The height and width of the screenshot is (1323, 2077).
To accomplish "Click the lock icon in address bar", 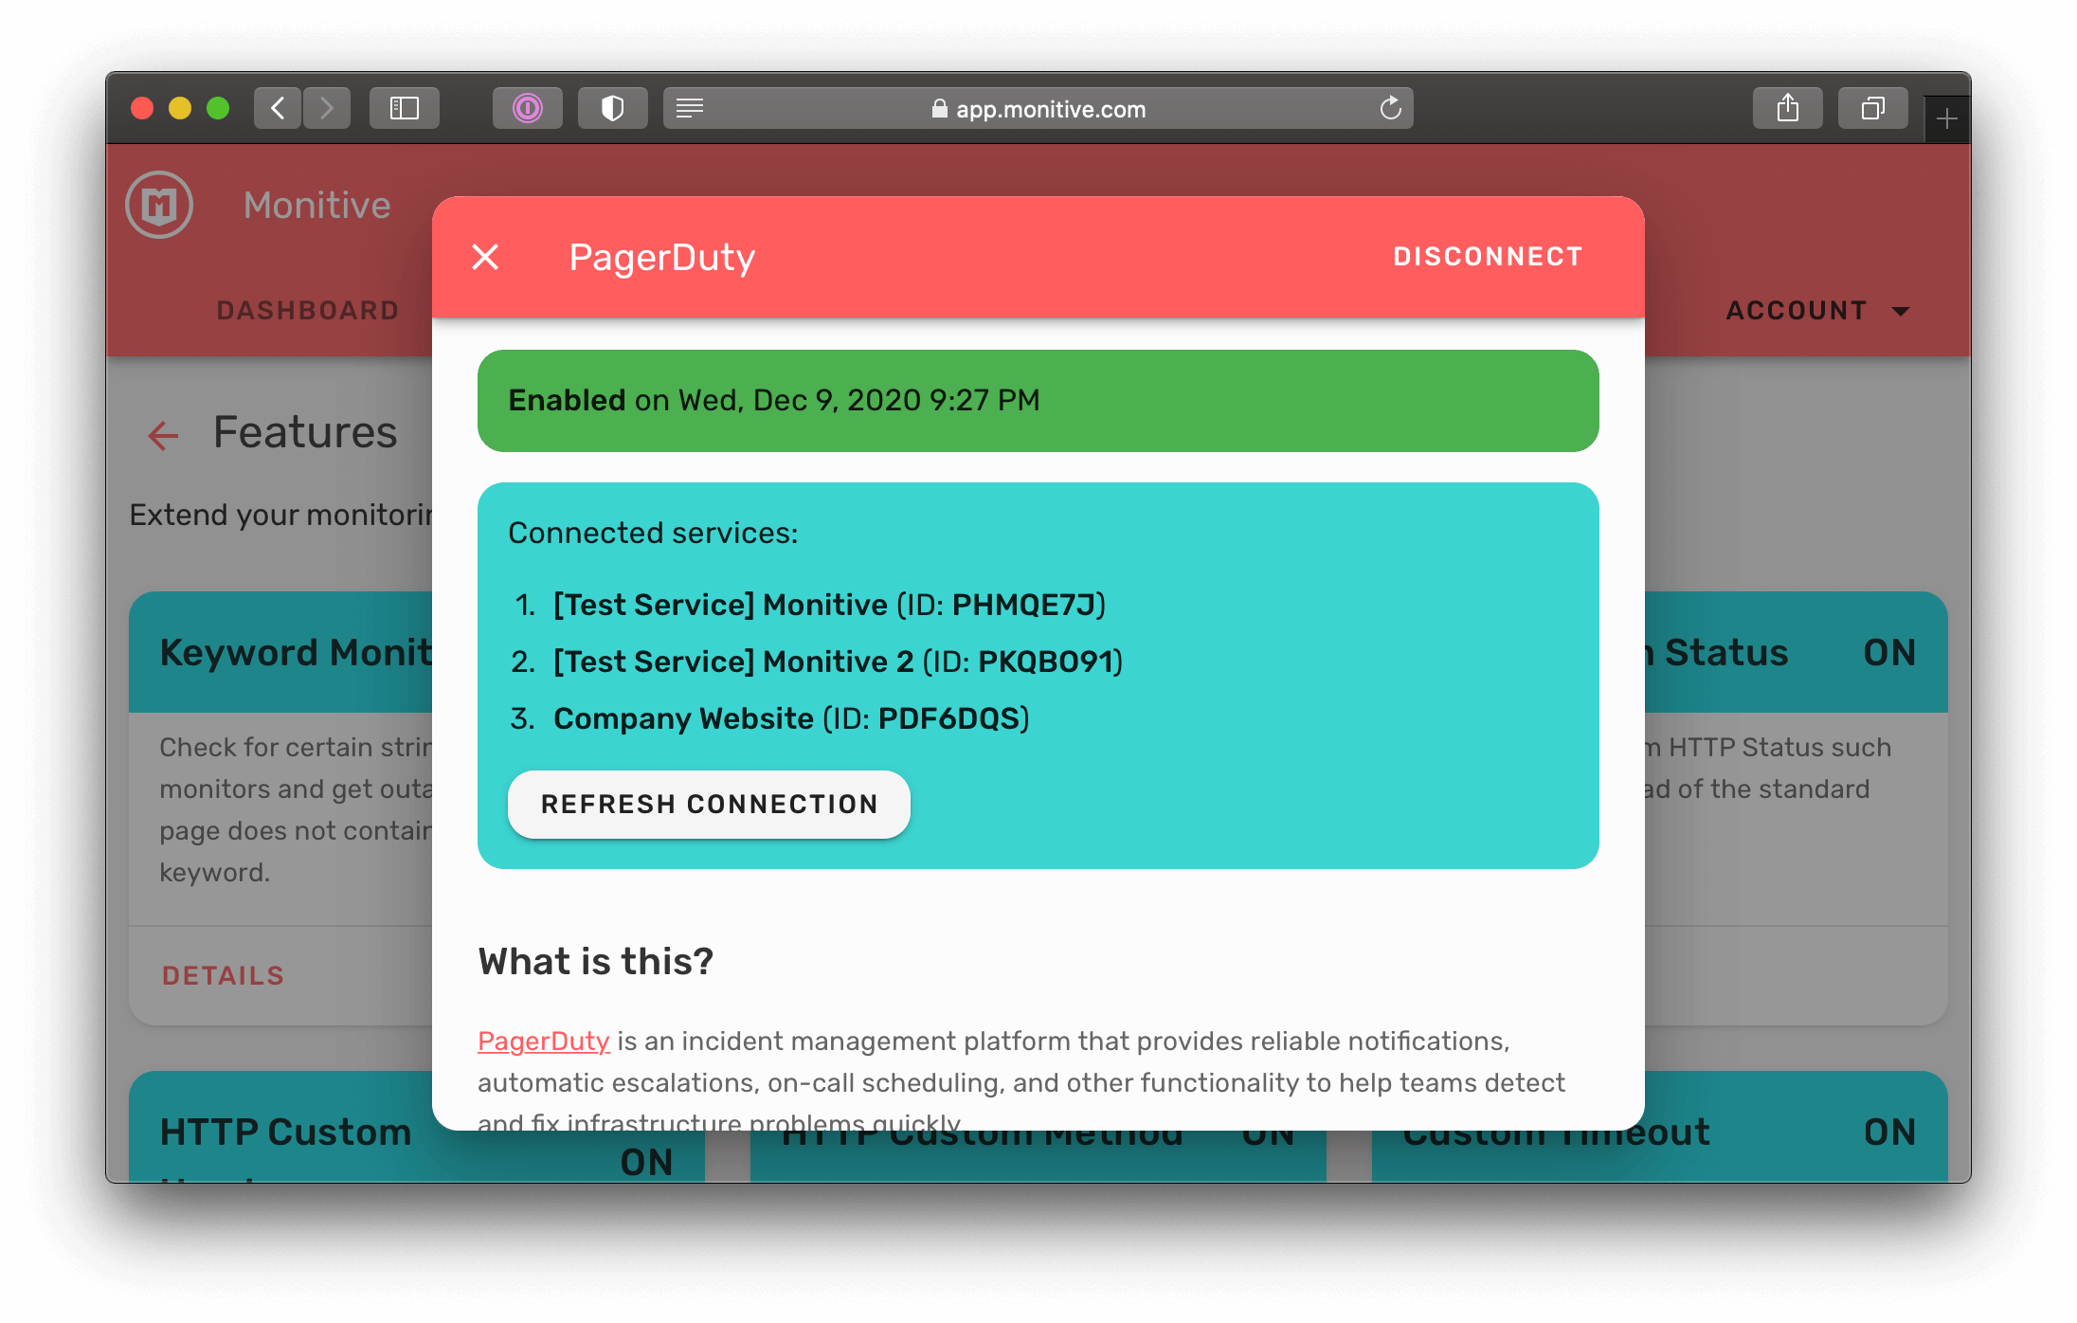I will point(939,108).
